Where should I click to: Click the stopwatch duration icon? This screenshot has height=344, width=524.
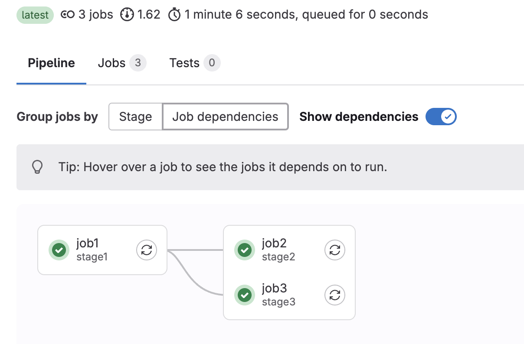[x=174, y=15]
